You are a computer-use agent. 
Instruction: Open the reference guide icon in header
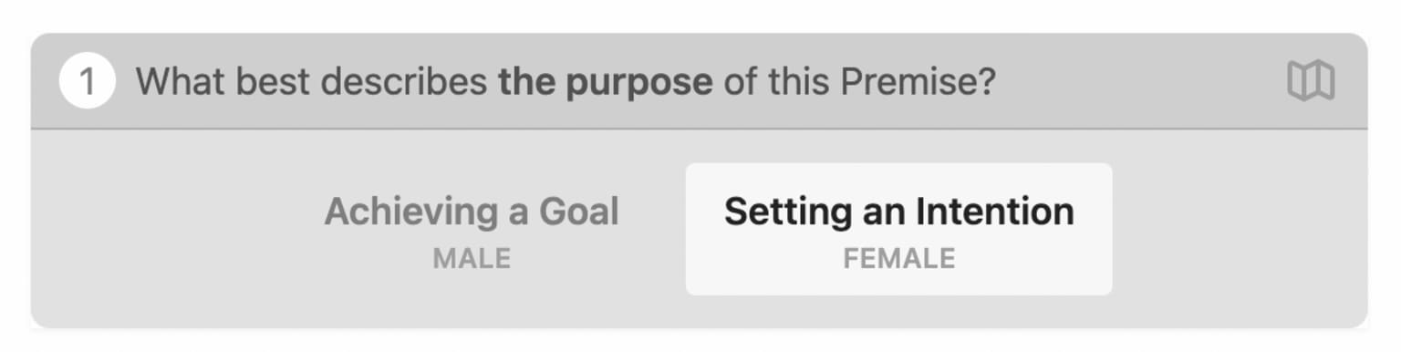point(1311,81)
